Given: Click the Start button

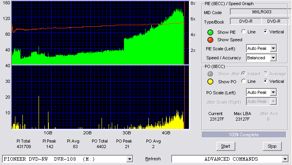Looking at the screenshot, I should pos(225,147).
